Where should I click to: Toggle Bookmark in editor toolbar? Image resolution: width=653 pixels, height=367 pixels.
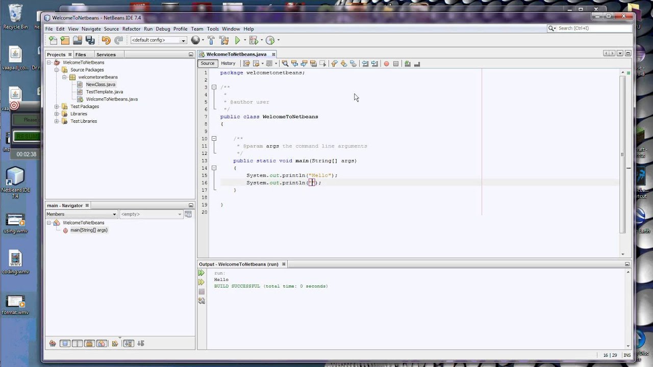[353, 64]
